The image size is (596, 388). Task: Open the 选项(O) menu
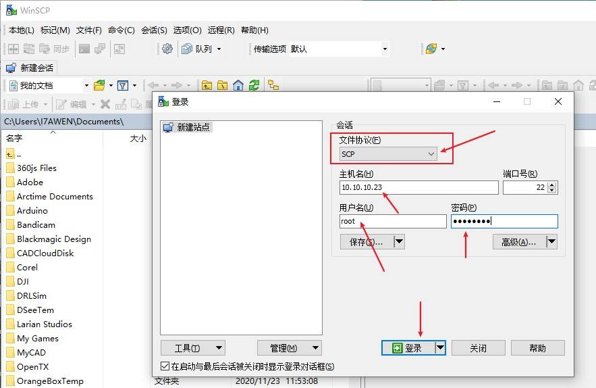click(188, 30)
